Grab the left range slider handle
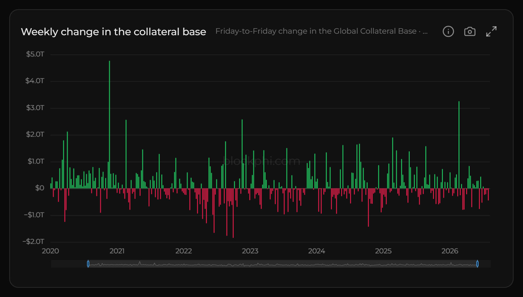Screen dimensions: 523x297 pyautogui.click(x=88, y=264)
